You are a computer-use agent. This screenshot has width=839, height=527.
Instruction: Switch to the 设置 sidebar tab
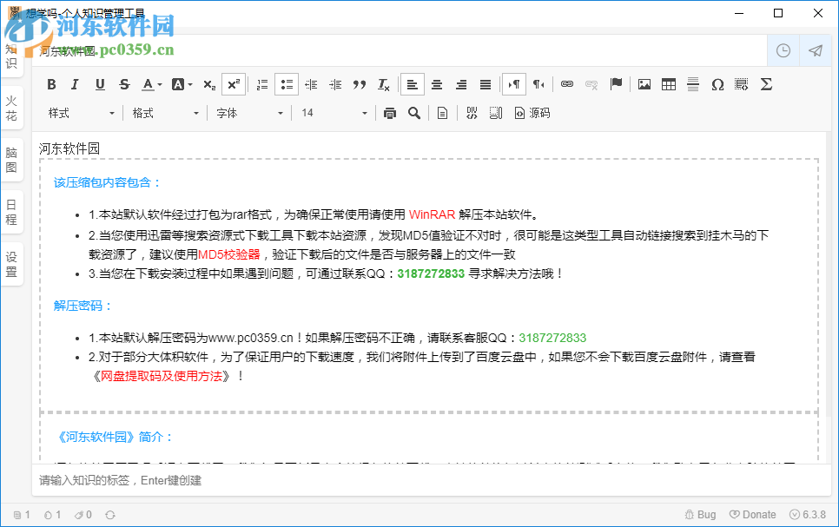[x=11, y=262]
